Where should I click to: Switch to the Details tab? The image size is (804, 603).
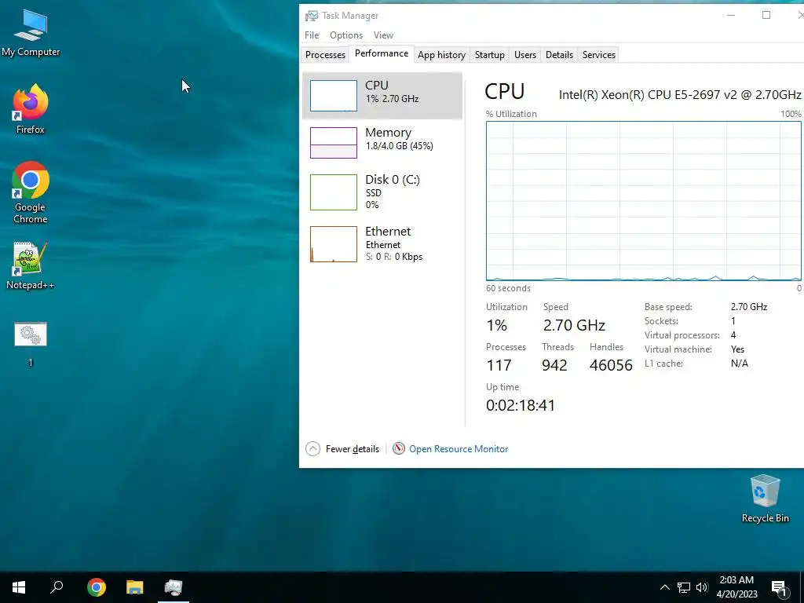click(x=559, y=55)
